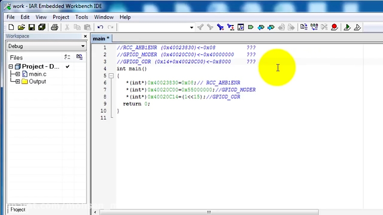
Task: Click inside the toolbar search field
Action: [154, 27]
